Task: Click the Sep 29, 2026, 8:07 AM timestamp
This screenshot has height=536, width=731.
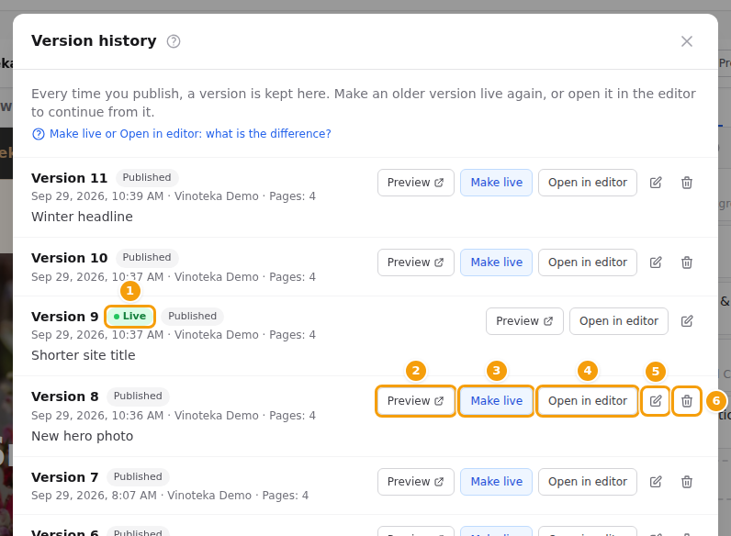Action: point(94,496)
